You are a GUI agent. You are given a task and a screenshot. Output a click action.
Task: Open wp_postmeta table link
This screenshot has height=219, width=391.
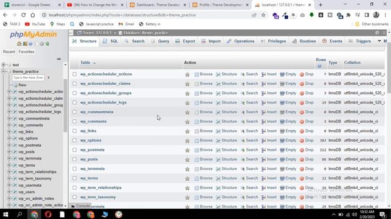pyautogui.click(x=92, y=150)
